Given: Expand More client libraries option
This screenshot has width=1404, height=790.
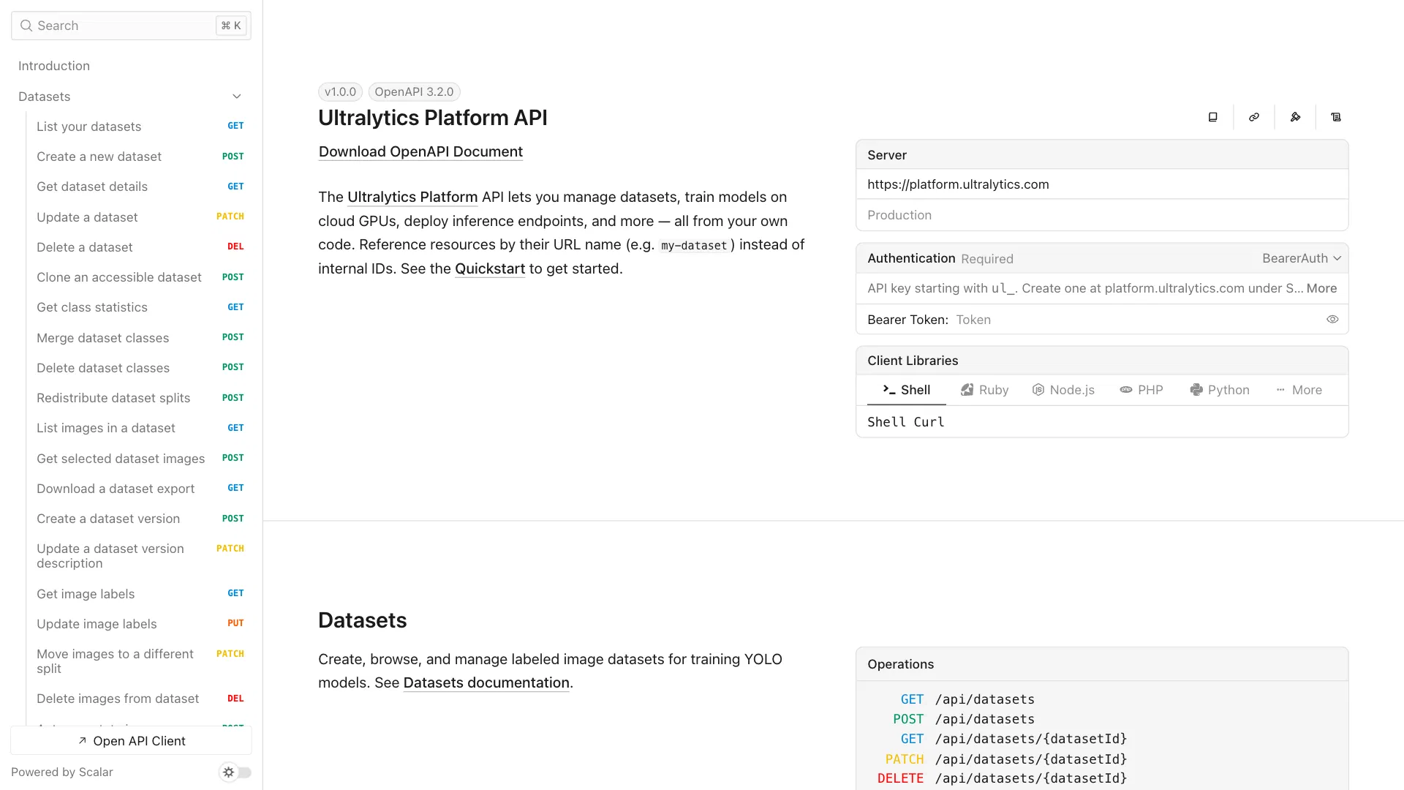Looking at the screenshot, I should tap(1299, 390).
